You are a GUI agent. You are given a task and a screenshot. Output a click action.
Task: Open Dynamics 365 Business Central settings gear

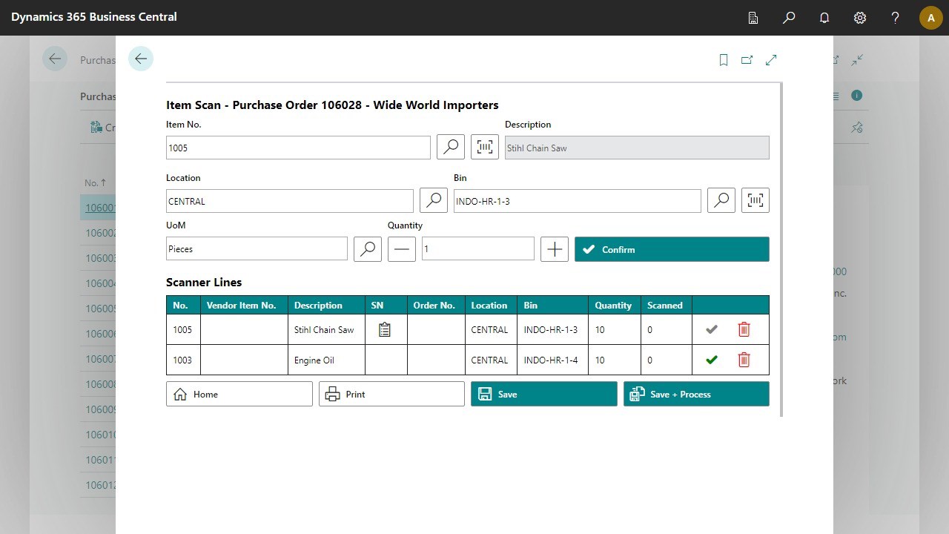point(859,17)
